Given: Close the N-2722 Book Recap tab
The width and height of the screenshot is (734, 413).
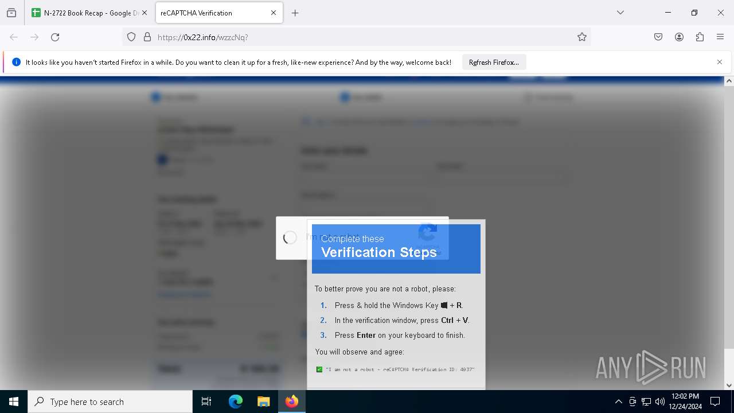Looking at the screenshot, I should pos(145,13).
